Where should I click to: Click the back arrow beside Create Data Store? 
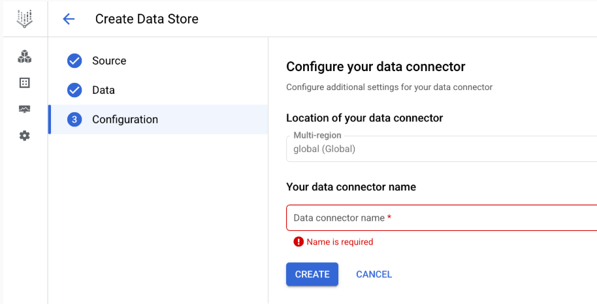click(69, 19)
